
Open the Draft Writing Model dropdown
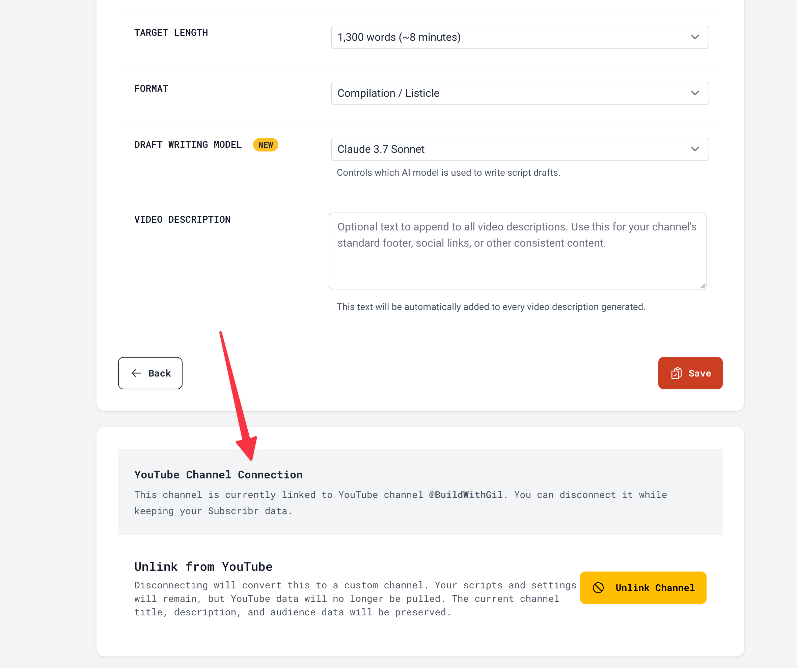(520, 149)
